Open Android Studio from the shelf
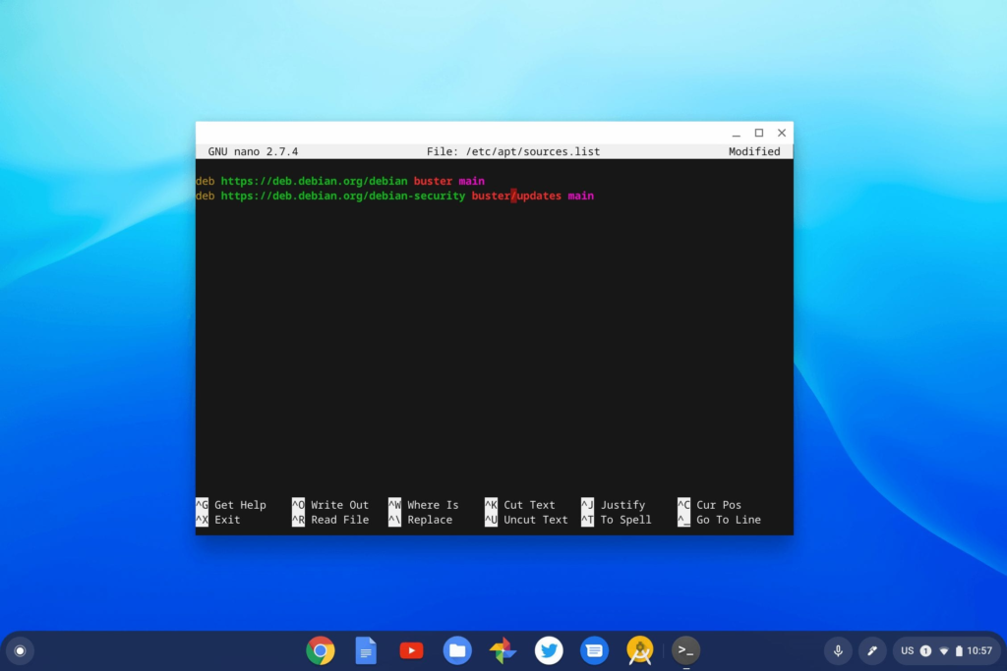This screenshot has width=1007, height=671. click(639, 650)
